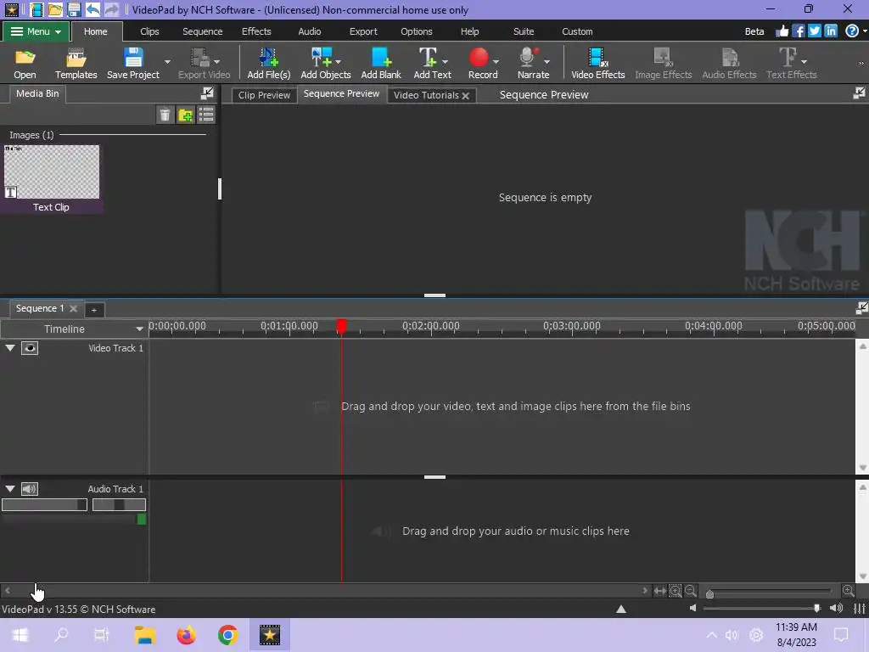Share on Facebook via the icon
Screen dimensions: 869x652
[x=799, y=31]
